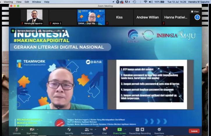The image size is (211, 136).
Task: Click the green encryption shield icon
Action: tap(13, 31)
